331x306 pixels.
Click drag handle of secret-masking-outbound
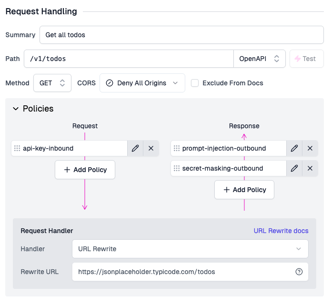177,168
